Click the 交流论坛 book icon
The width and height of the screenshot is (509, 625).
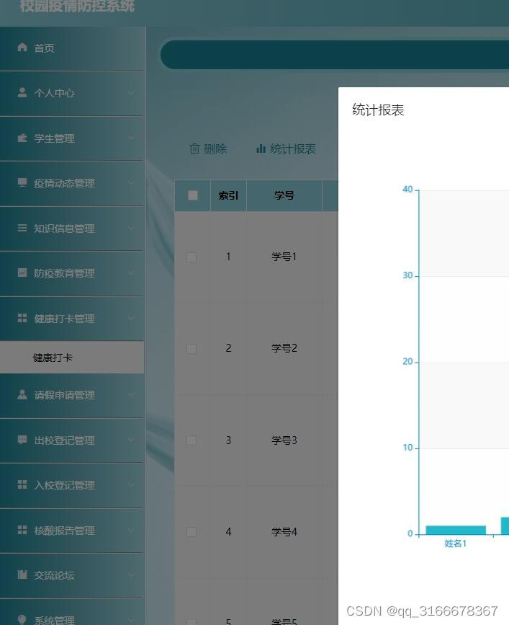click(22, 575)
